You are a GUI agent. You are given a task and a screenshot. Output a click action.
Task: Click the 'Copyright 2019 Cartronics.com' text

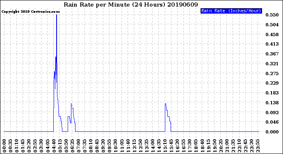(30, 11)
